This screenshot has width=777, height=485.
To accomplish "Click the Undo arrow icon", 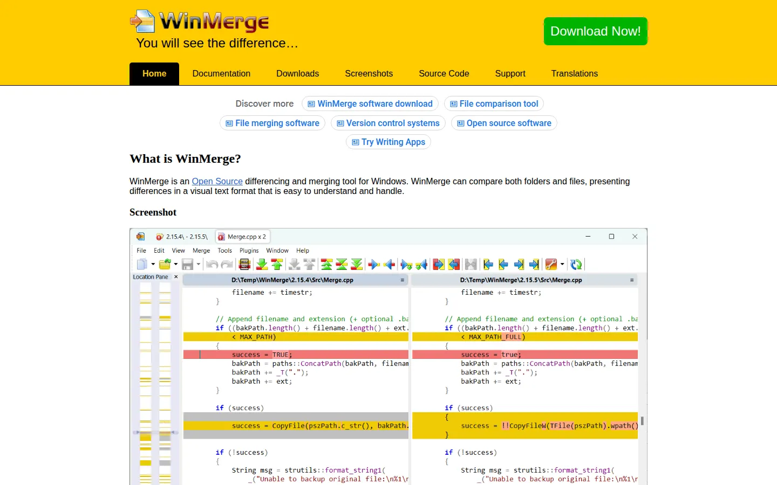I will pyautogui.click(x=212, y=264).
